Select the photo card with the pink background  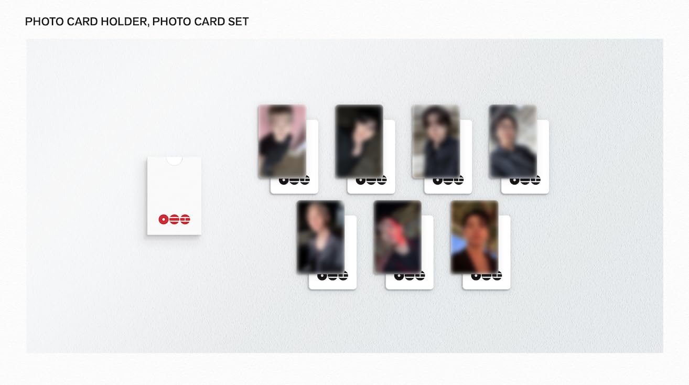point(282,141)
